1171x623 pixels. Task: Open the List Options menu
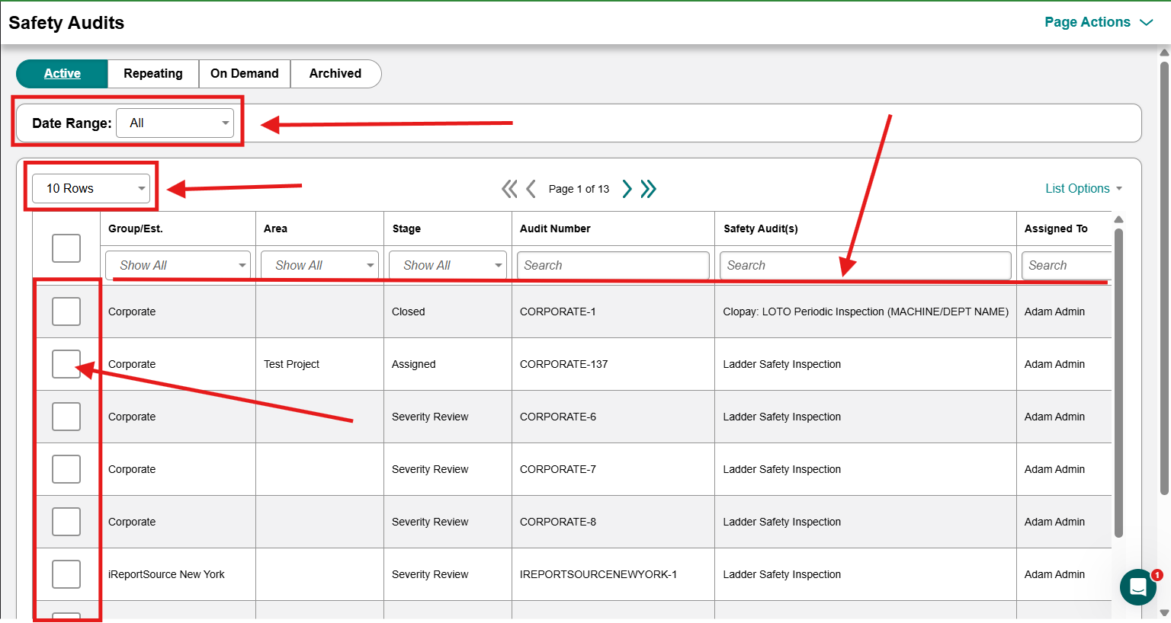[x=1083, y=189]
